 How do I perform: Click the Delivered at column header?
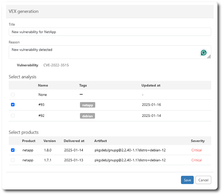(74, 141)
